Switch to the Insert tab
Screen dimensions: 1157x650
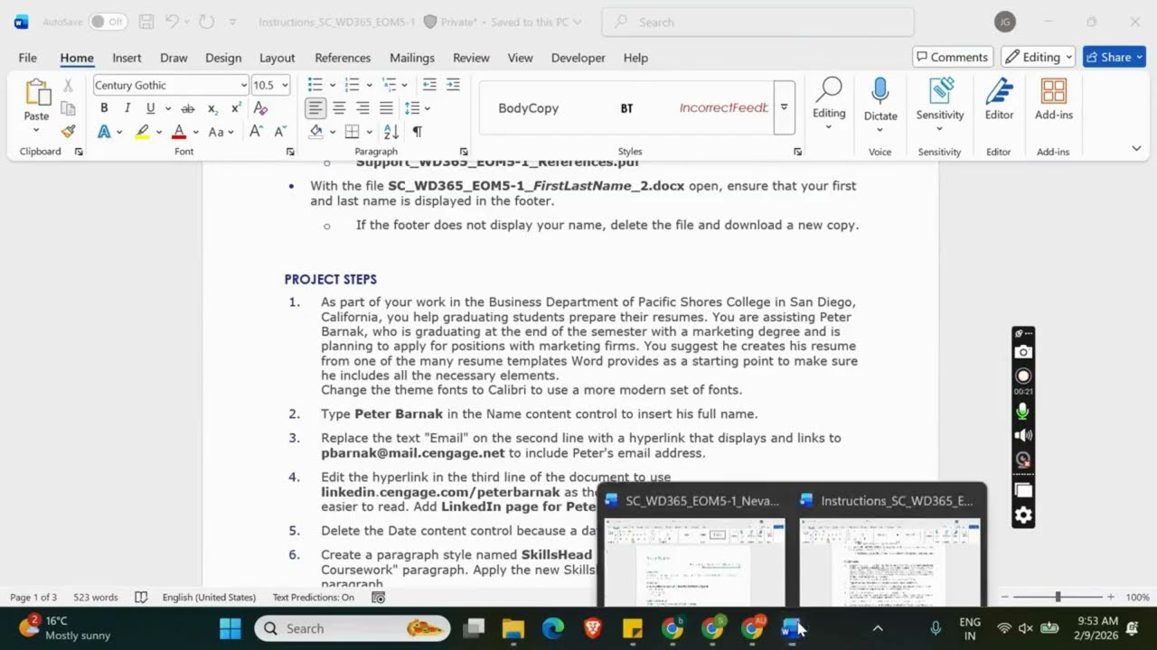[127, 58]
